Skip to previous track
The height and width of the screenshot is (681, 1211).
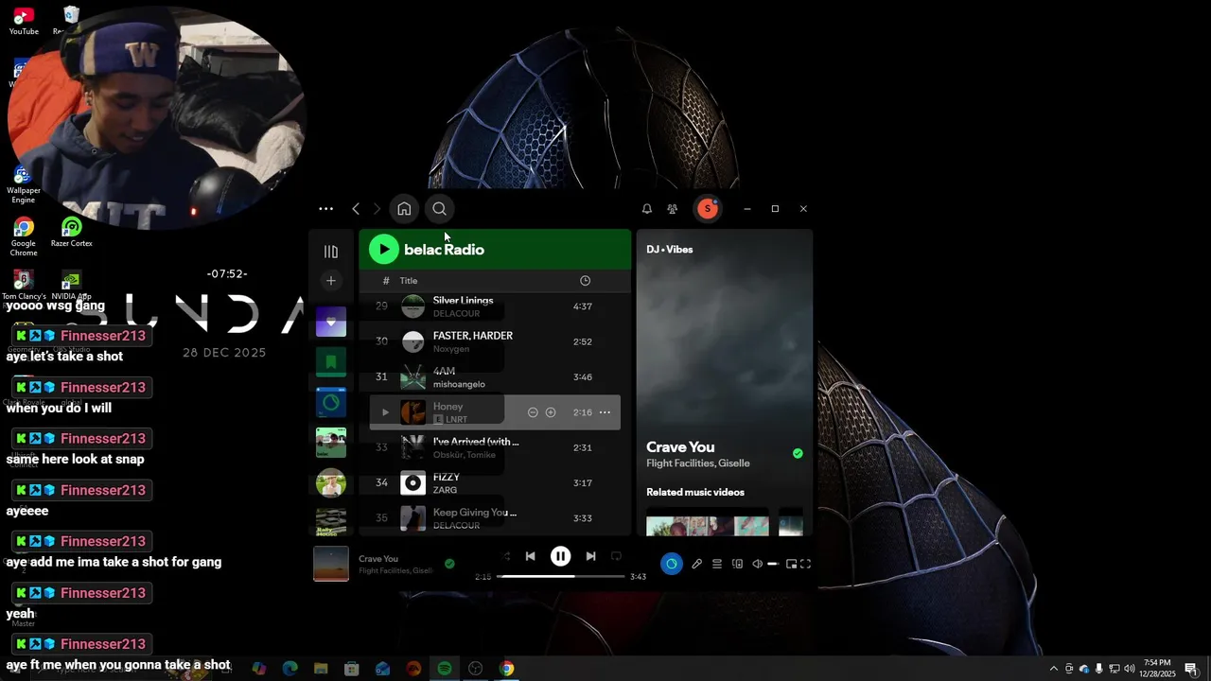click(531, 556)
